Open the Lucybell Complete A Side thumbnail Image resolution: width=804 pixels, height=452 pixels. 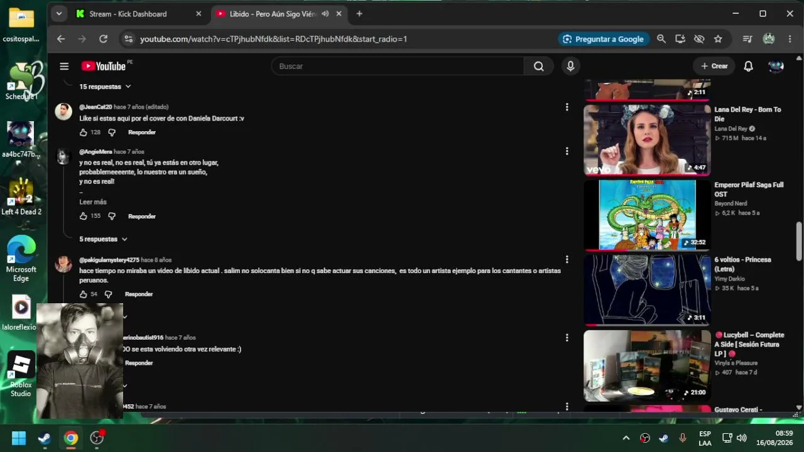(x=647, y=365)
